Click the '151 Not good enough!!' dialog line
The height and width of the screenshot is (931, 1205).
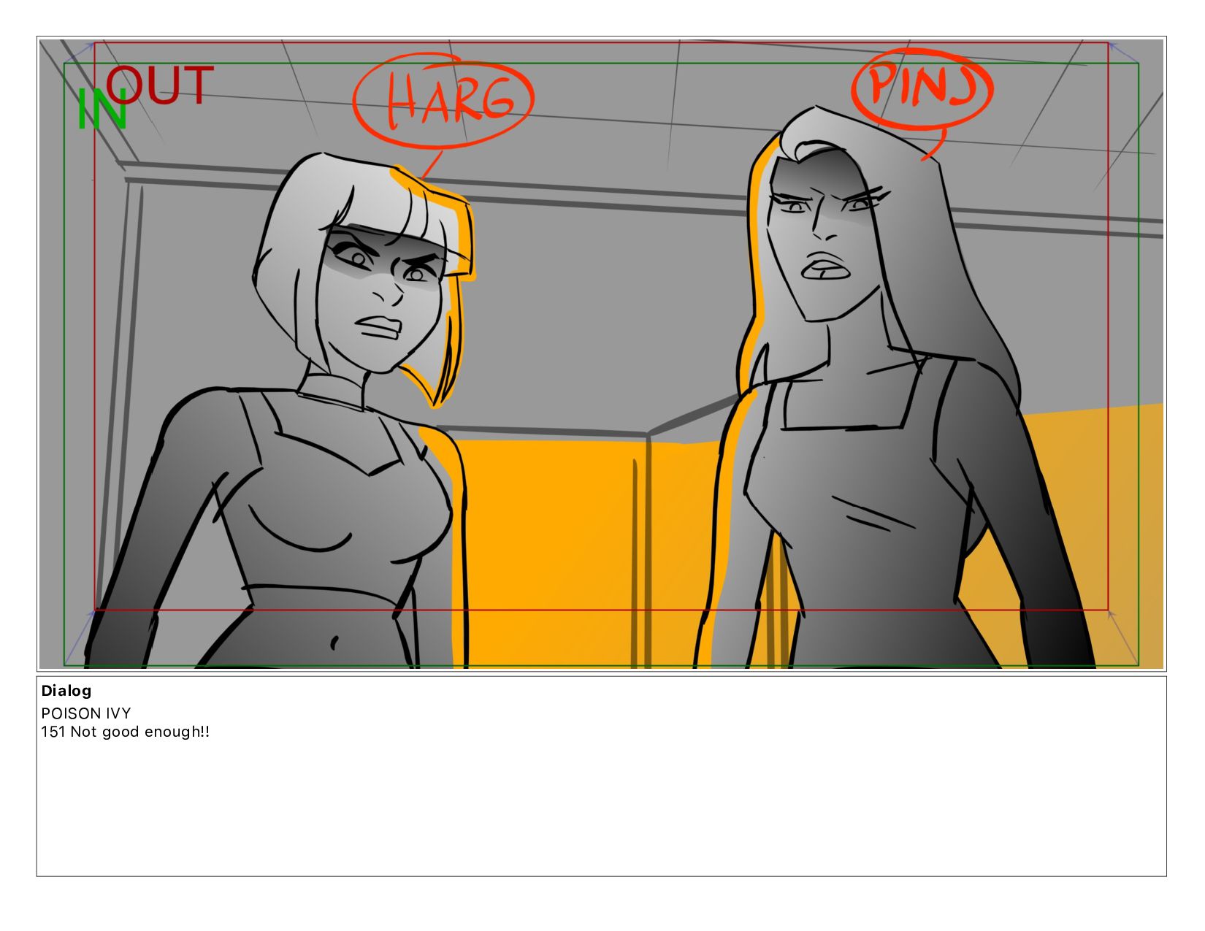pos(126,732)
